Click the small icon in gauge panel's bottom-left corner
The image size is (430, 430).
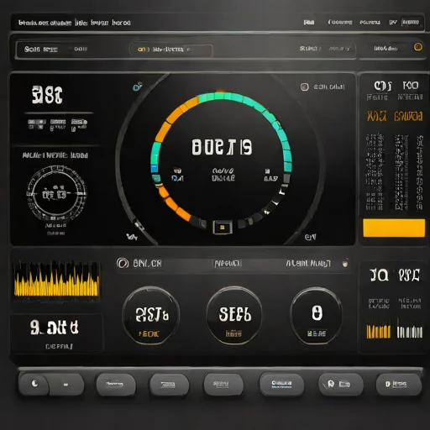click(132, 237)
